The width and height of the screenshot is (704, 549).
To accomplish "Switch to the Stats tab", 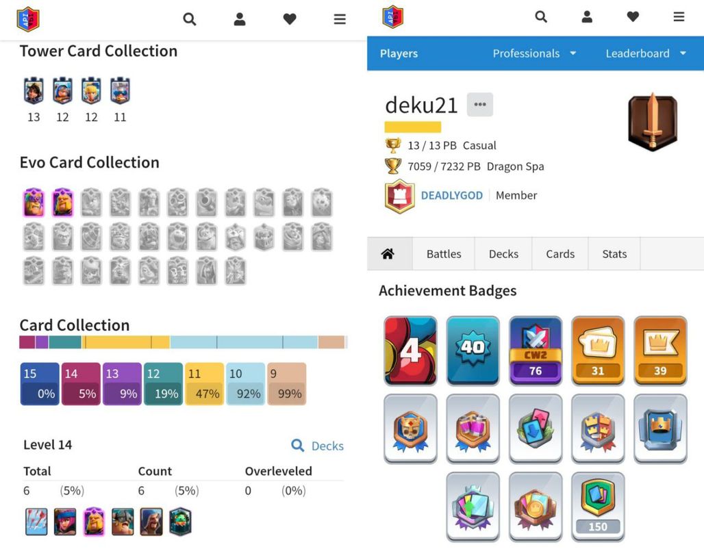I will pyautogui.click(x=614, y=254).
